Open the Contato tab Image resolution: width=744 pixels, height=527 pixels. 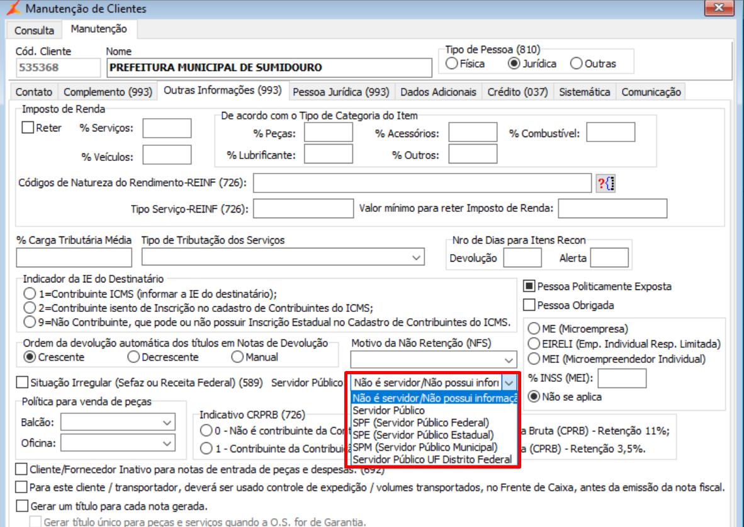tap(34, 92)
